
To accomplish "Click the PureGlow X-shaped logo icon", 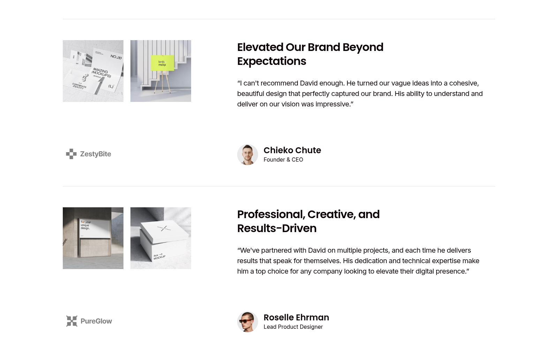I will [72, 321].
